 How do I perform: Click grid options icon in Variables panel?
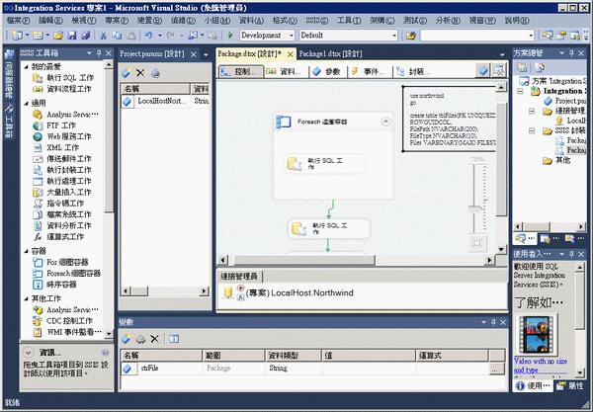pyautogui.click(x=174, y=339)
